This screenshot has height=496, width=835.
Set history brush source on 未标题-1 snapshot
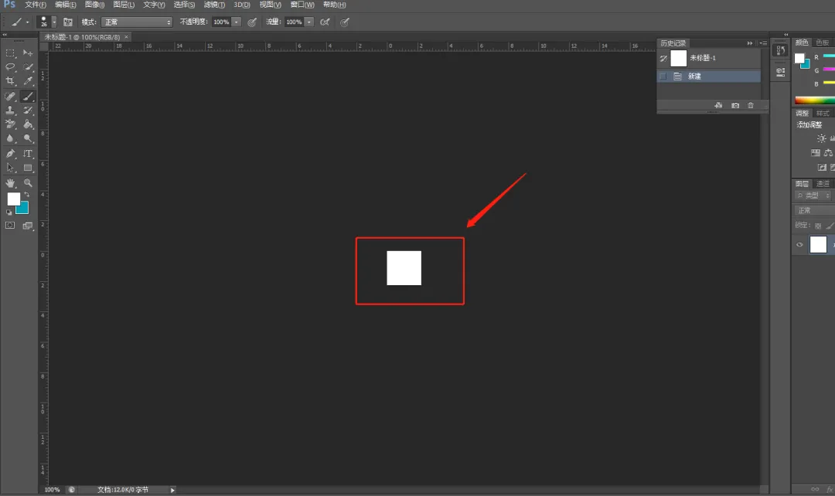[x=663, y=58]
